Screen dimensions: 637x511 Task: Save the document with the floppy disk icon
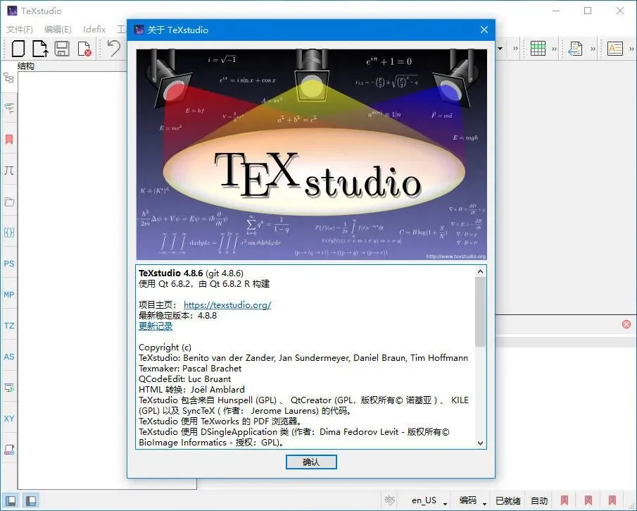click(62, 49)
